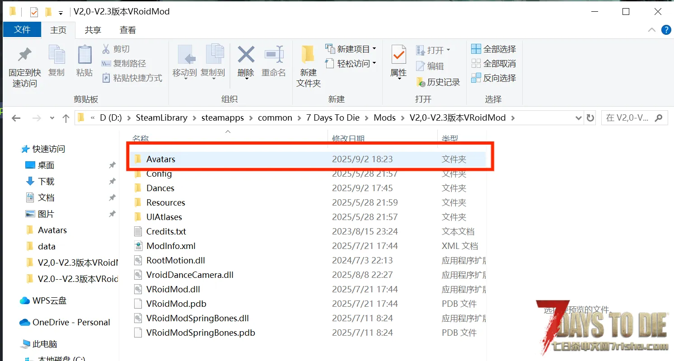Select 桌面 in quick access
Image resolution: width=674 pixels, height=361 pixels.
(x=46, y=165)
